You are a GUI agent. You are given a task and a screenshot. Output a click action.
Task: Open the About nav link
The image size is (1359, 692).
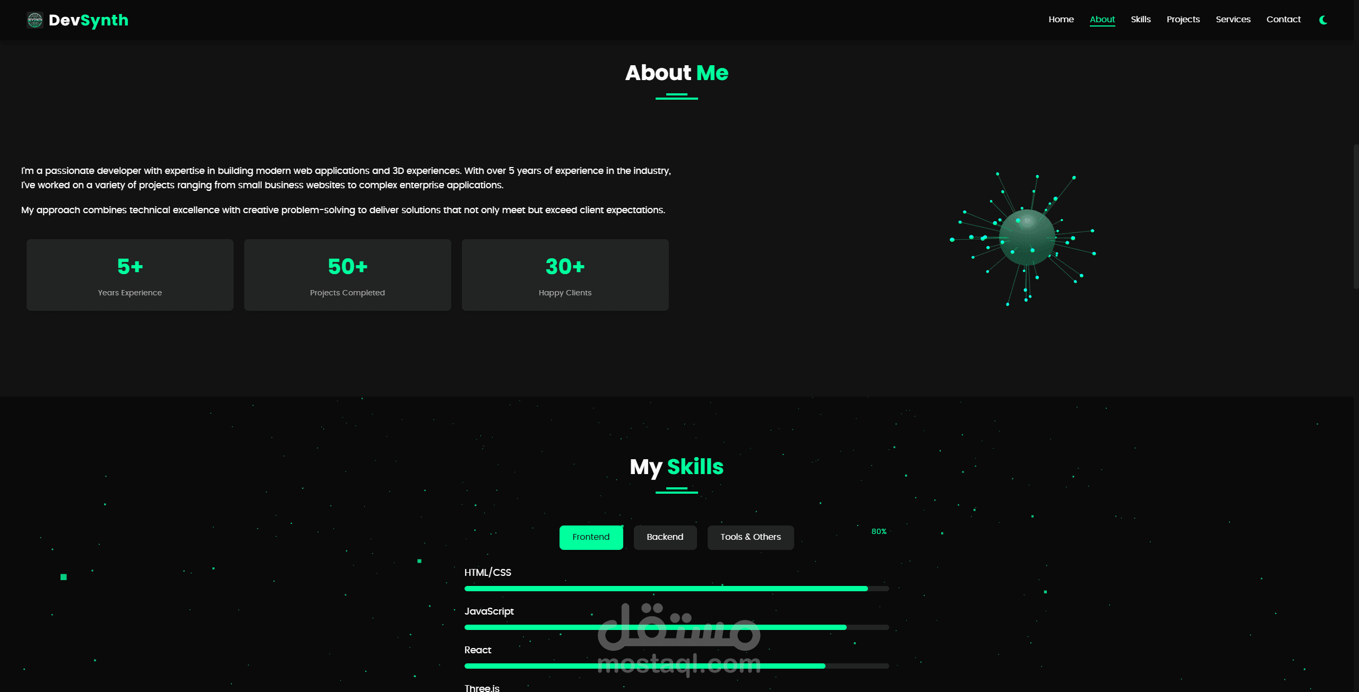point(1102,20)
